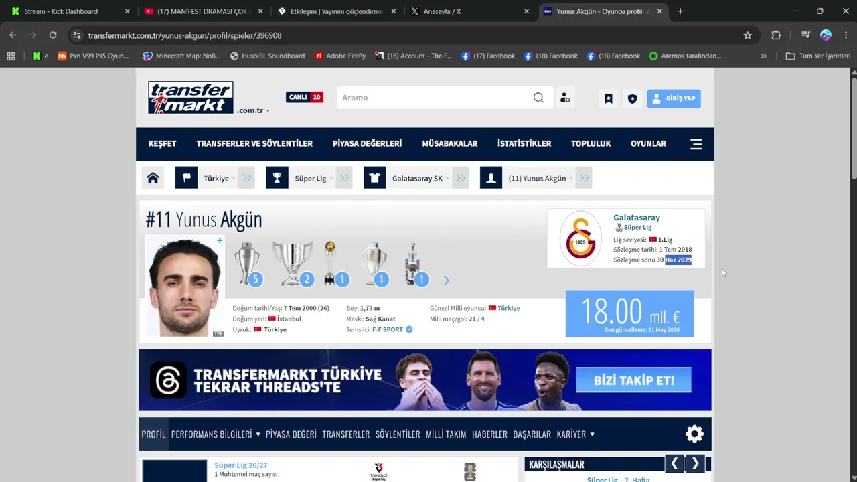Open the Süper Lig 26/27 link

pos(241,465)
